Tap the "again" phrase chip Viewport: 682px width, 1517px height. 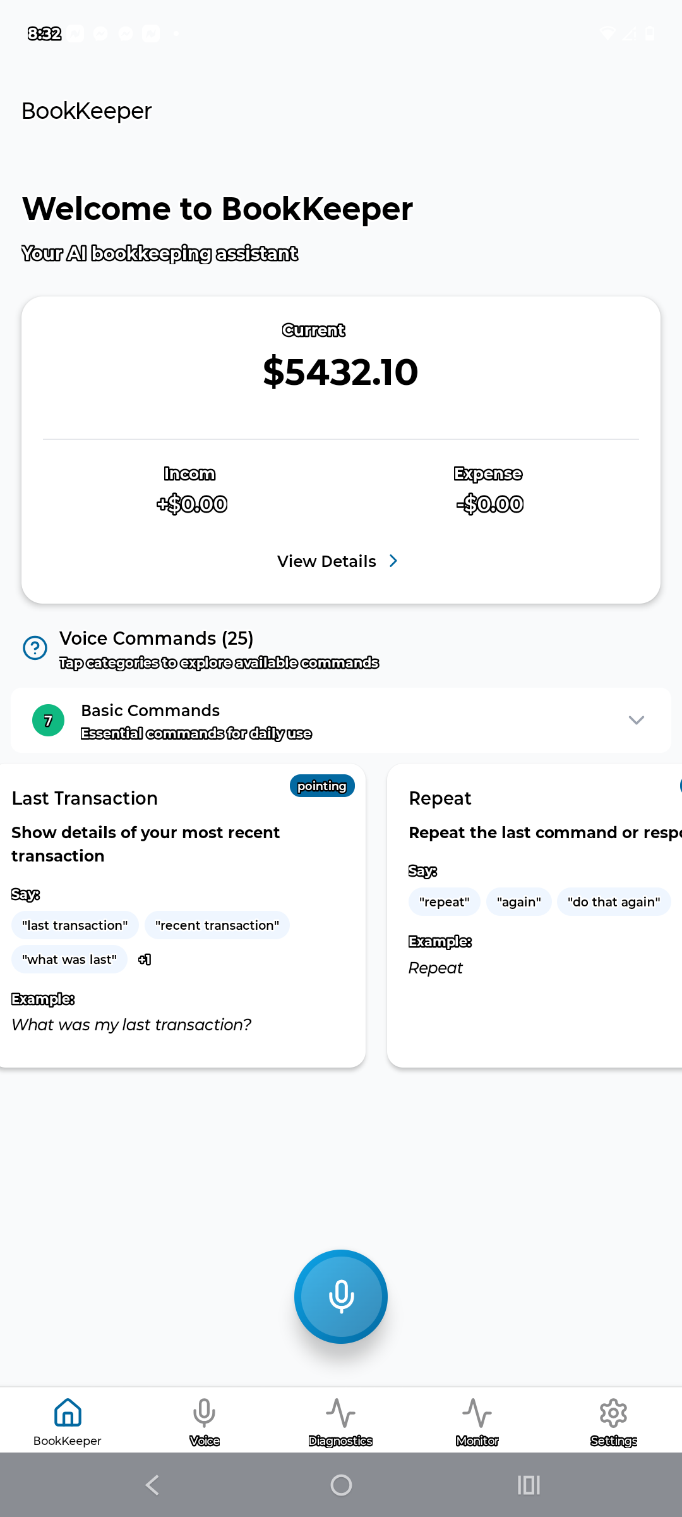pyautogui.click(x=519, y=902)
